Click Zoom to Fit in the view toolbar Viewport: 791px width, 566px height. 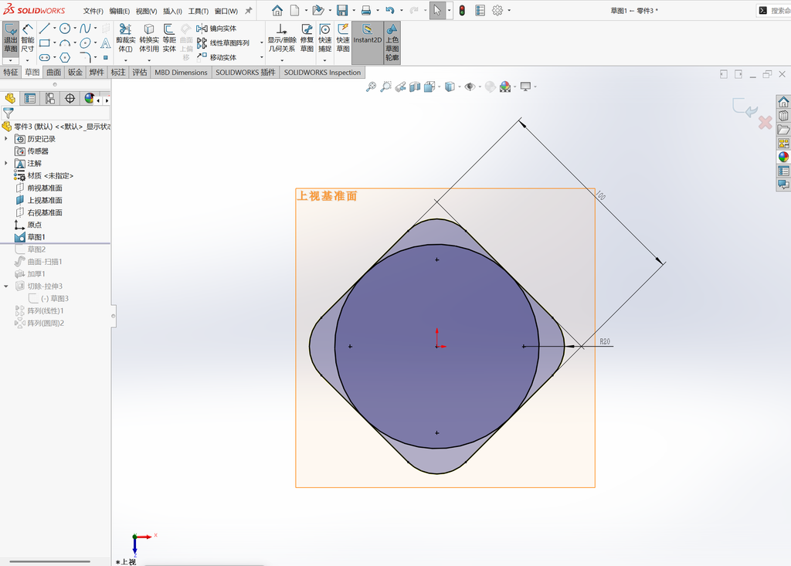[371, 86]
